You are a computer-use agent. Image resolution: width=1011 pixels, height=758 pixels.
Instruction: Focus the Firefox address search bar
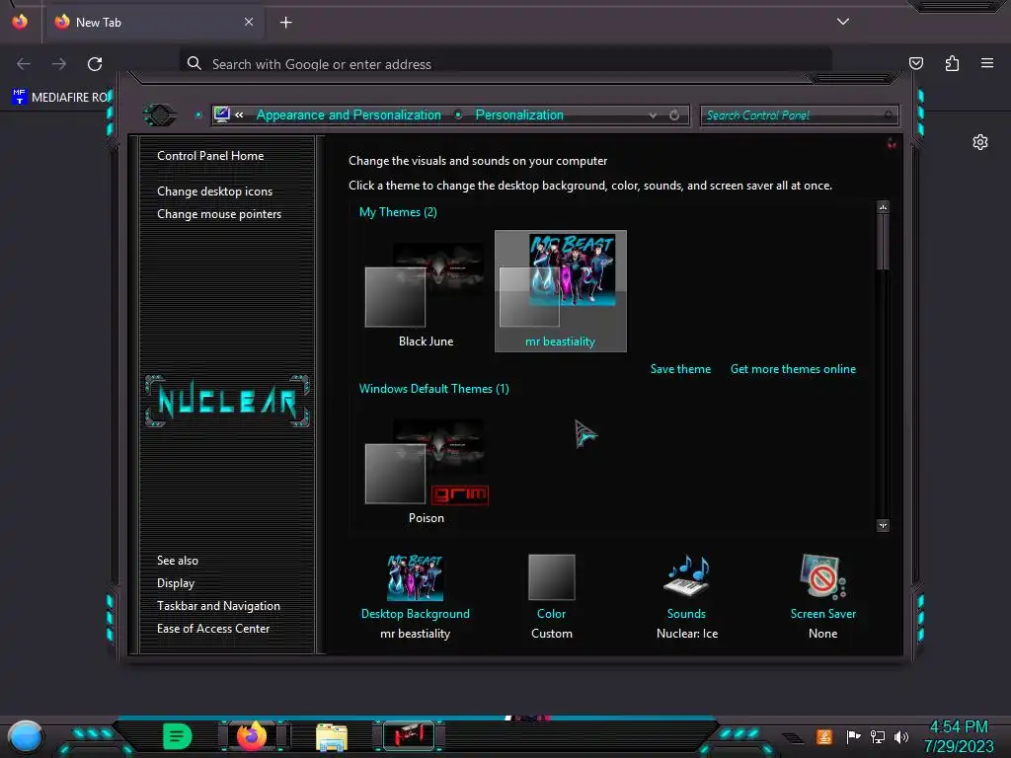pos(505,64)
